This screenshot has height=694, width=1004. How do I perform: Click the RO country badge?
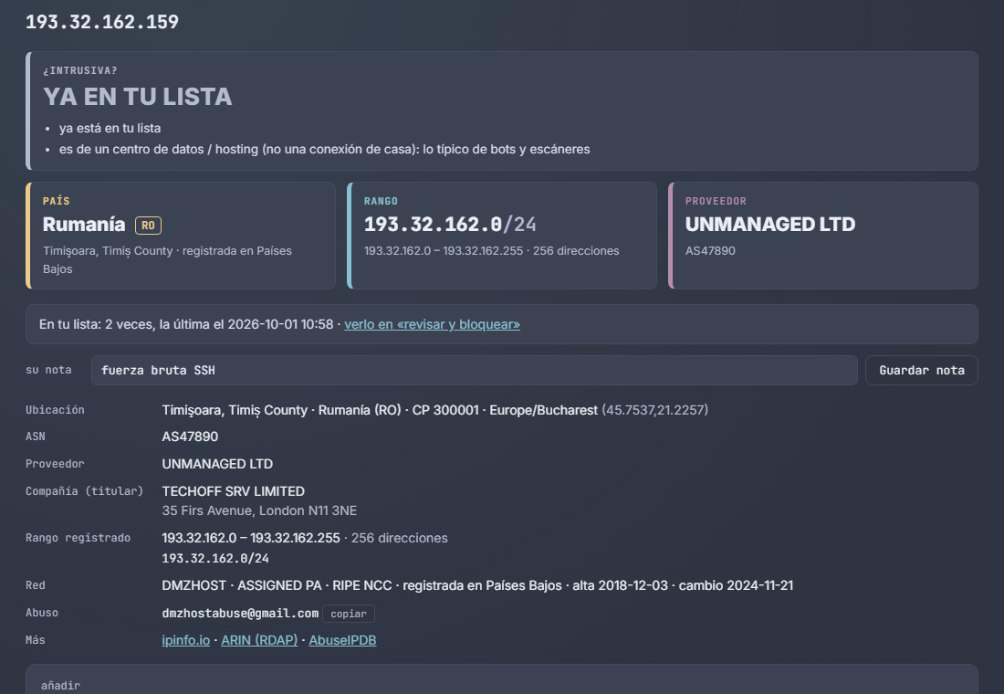pyautogui.click(x=148, y=226)
